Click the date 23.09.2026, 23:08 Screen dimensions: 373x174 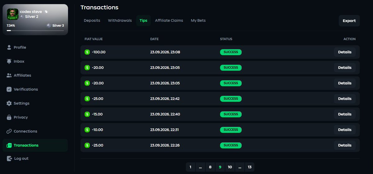coord(165,52)
